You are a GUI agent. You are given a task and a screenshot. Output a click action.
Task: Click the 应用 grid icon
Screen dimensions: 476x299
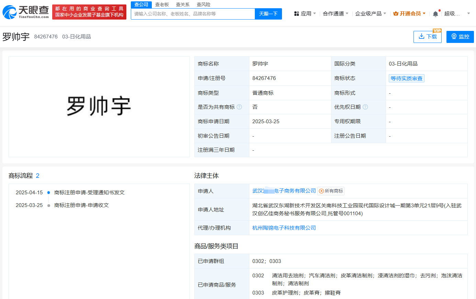tap(297, 14)
